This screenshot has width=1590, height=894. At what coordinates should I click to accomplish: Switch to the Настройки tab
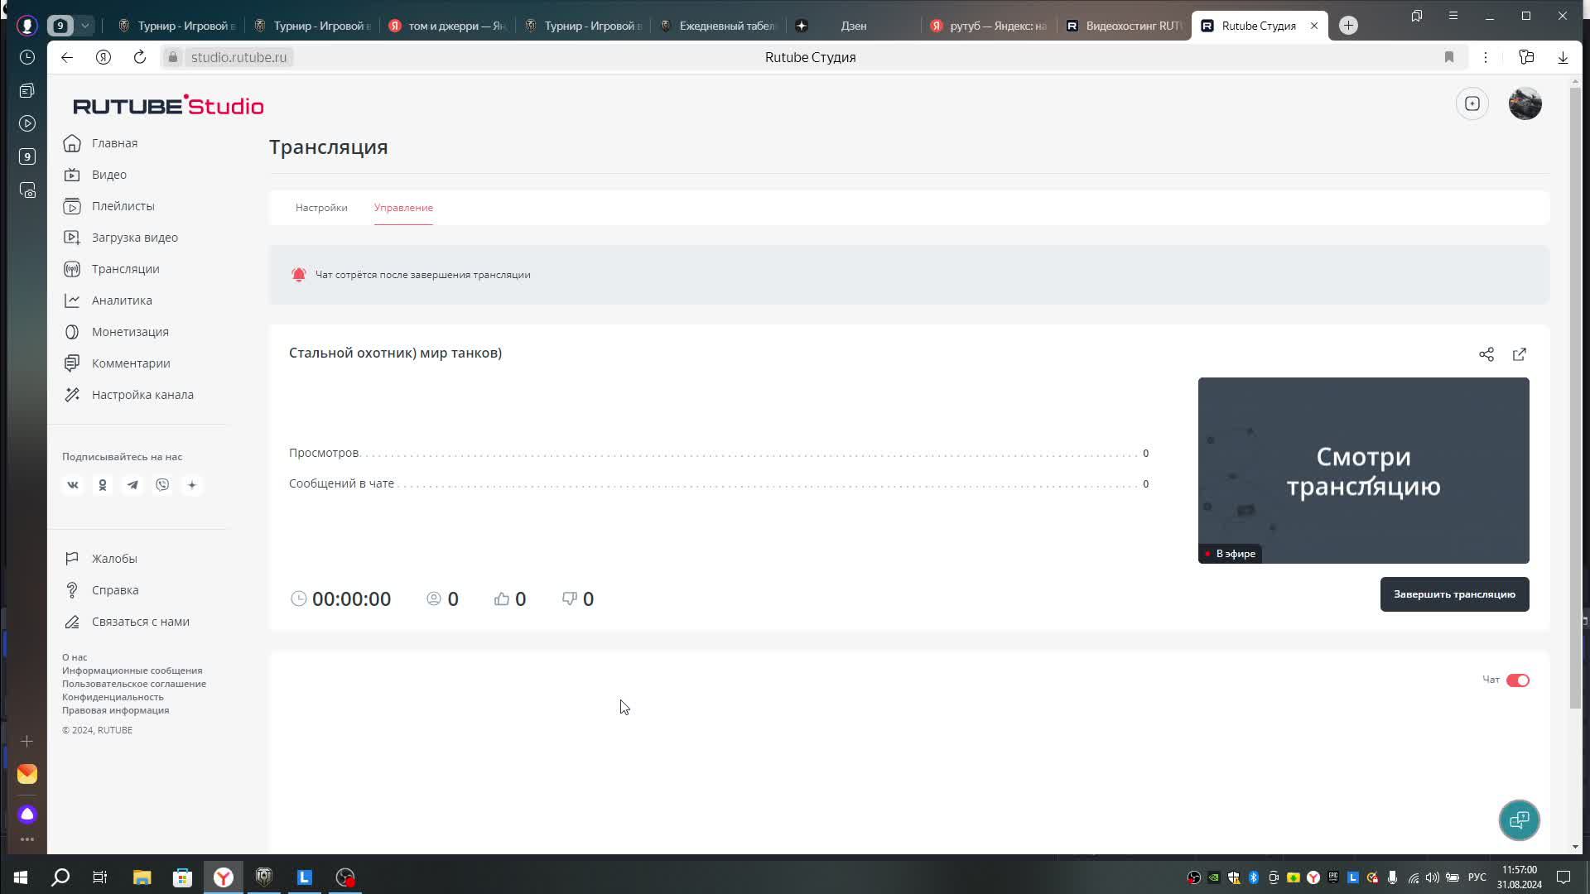[x=321, y=208]
